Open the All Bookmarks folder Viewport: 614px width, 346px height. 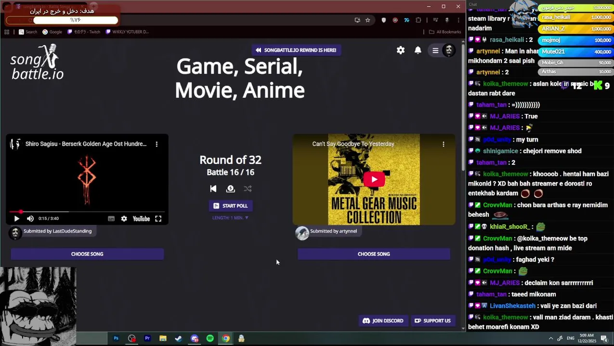[x=445, y=32]
